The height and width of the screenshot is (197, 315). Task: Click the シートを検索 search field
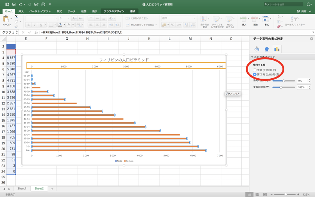[x=284, y=4]
